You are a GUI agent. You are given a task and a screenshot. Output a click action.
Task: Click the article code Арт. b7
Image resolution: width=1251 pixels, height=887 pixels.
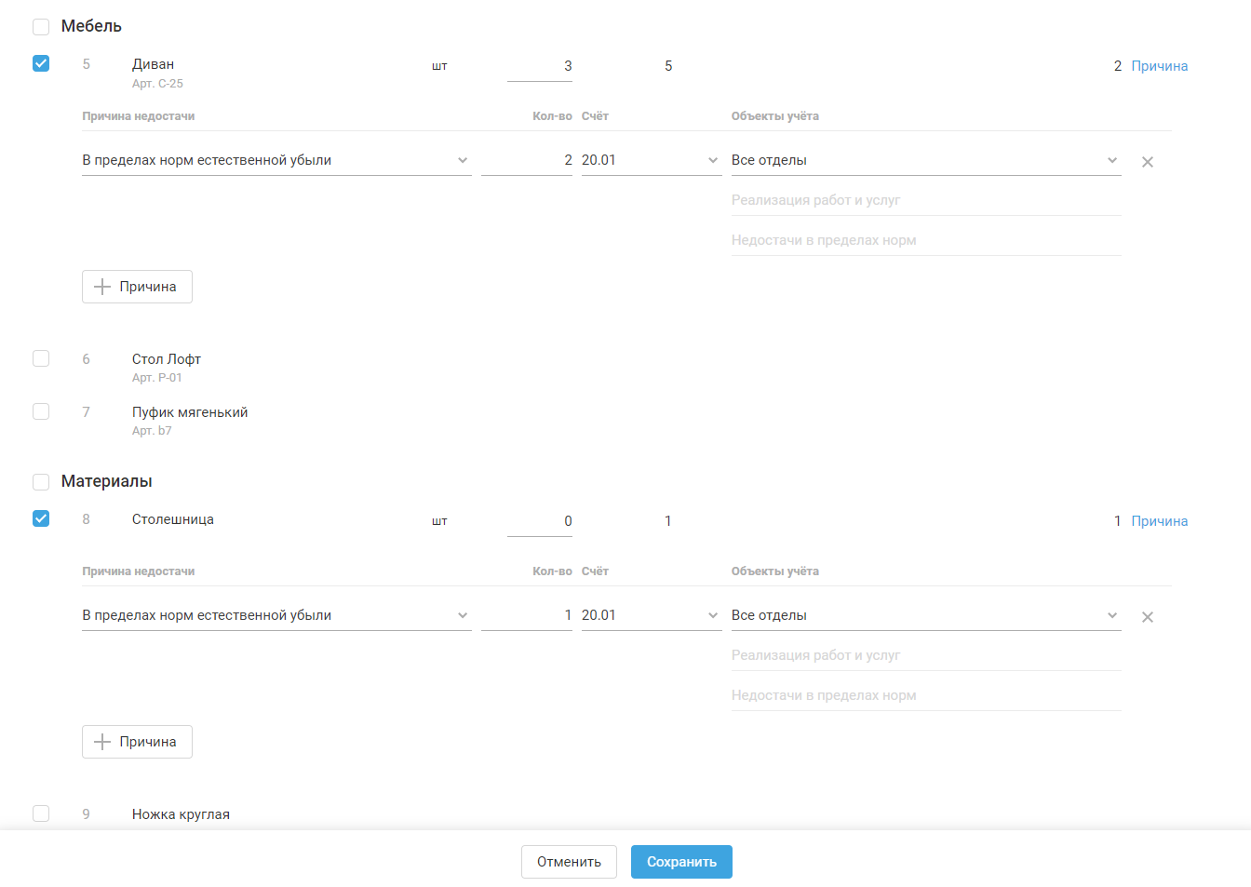pyautogui.click(x=152, y=431)
